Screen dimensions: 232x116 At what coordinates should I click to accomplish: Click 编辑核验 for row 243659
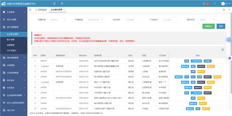tap(193, 103)
